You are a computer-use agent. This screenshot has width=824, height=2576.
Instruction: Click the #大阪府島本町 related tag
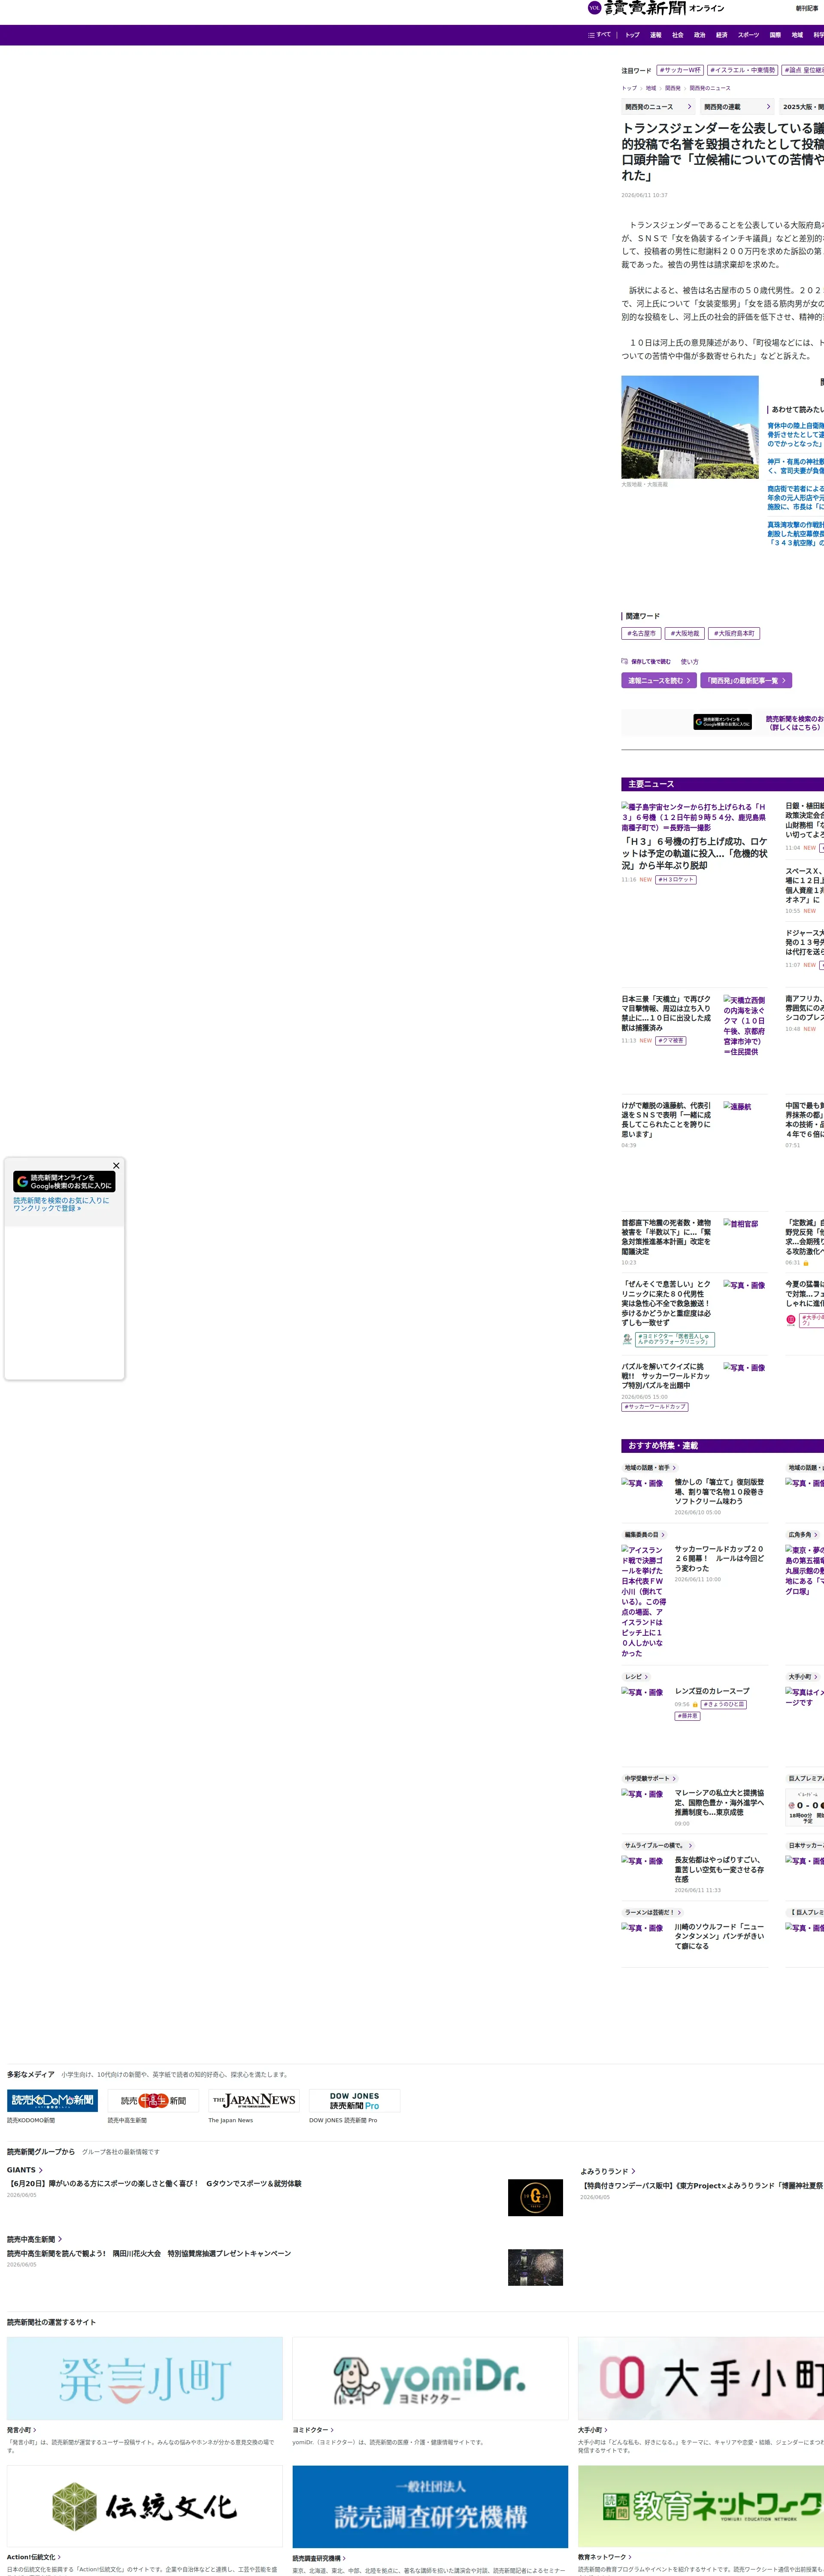pos(734,633)
